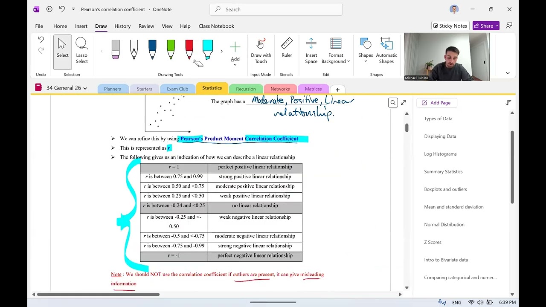Show more pens with right chevron
The height and width of the screenshot is (307, 546).
pos(221,52)
